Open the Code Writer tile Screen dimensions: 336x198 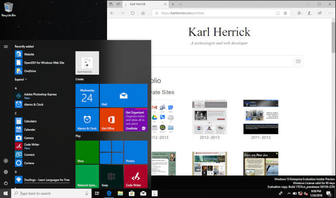[136, 176]
